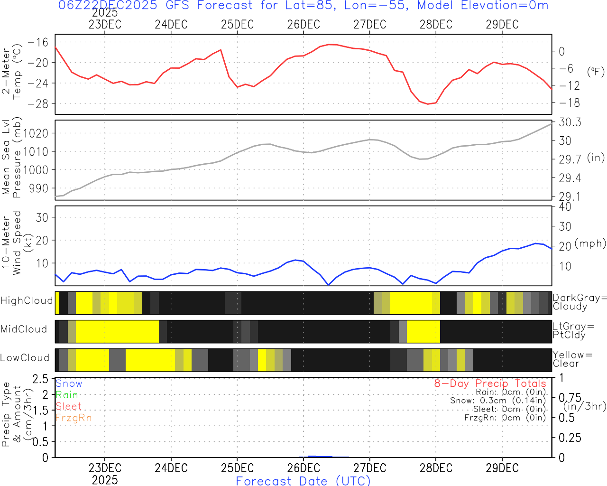
Task: Click the 8-Day Precip Totals heading
Action: pyautogui.click(x=490, y=383)
